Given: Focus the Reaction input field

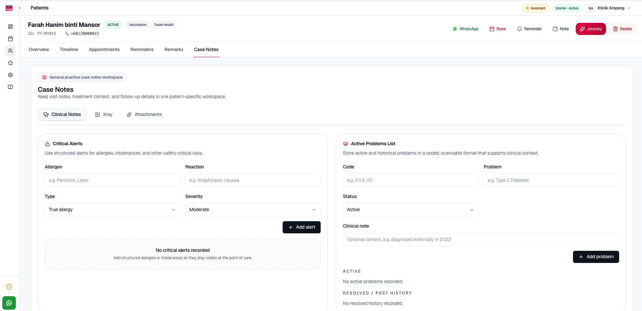Looking at the screenshot, I should point(253,180).
